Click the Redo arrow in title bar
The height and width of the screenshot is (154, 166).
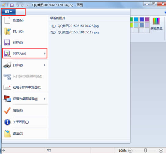tap(23, 5)
